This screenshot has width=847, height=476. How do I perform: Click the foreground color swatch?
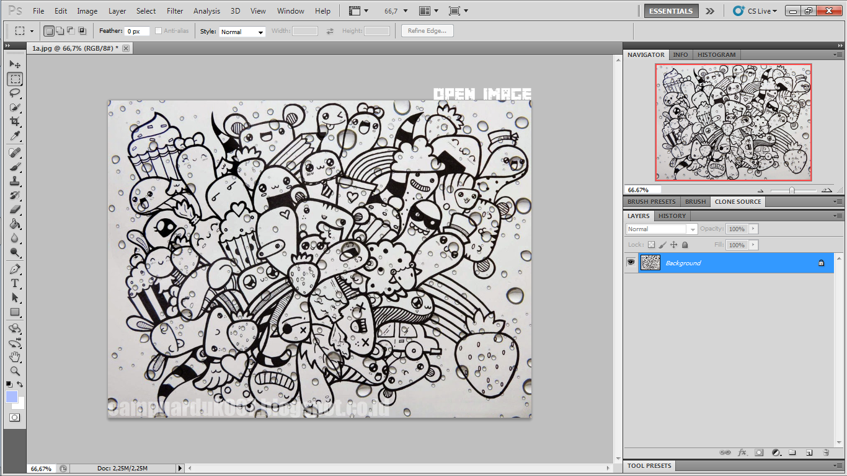[x=12, y=397]
